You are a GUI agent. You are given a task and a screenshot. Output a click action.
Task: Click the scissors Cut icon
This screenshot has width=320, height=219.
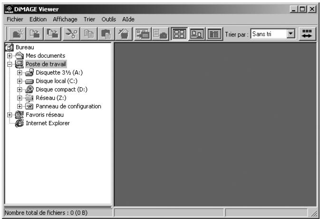(x=71, y=34)
